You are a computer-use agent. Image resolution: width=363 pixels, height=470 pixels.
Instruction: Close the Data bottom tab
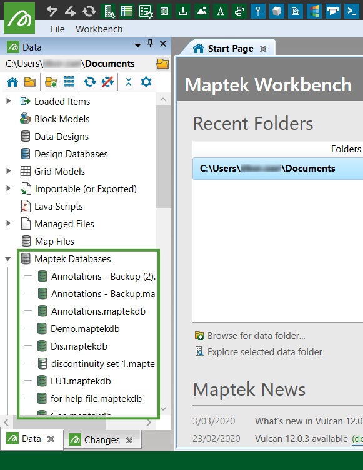tap(51, 439)
